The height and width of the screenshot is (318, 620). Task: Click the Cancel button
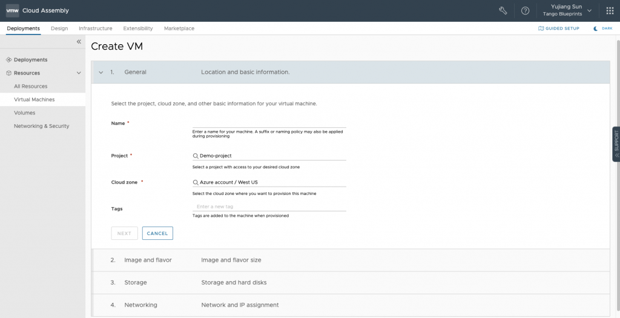point(157,233)
